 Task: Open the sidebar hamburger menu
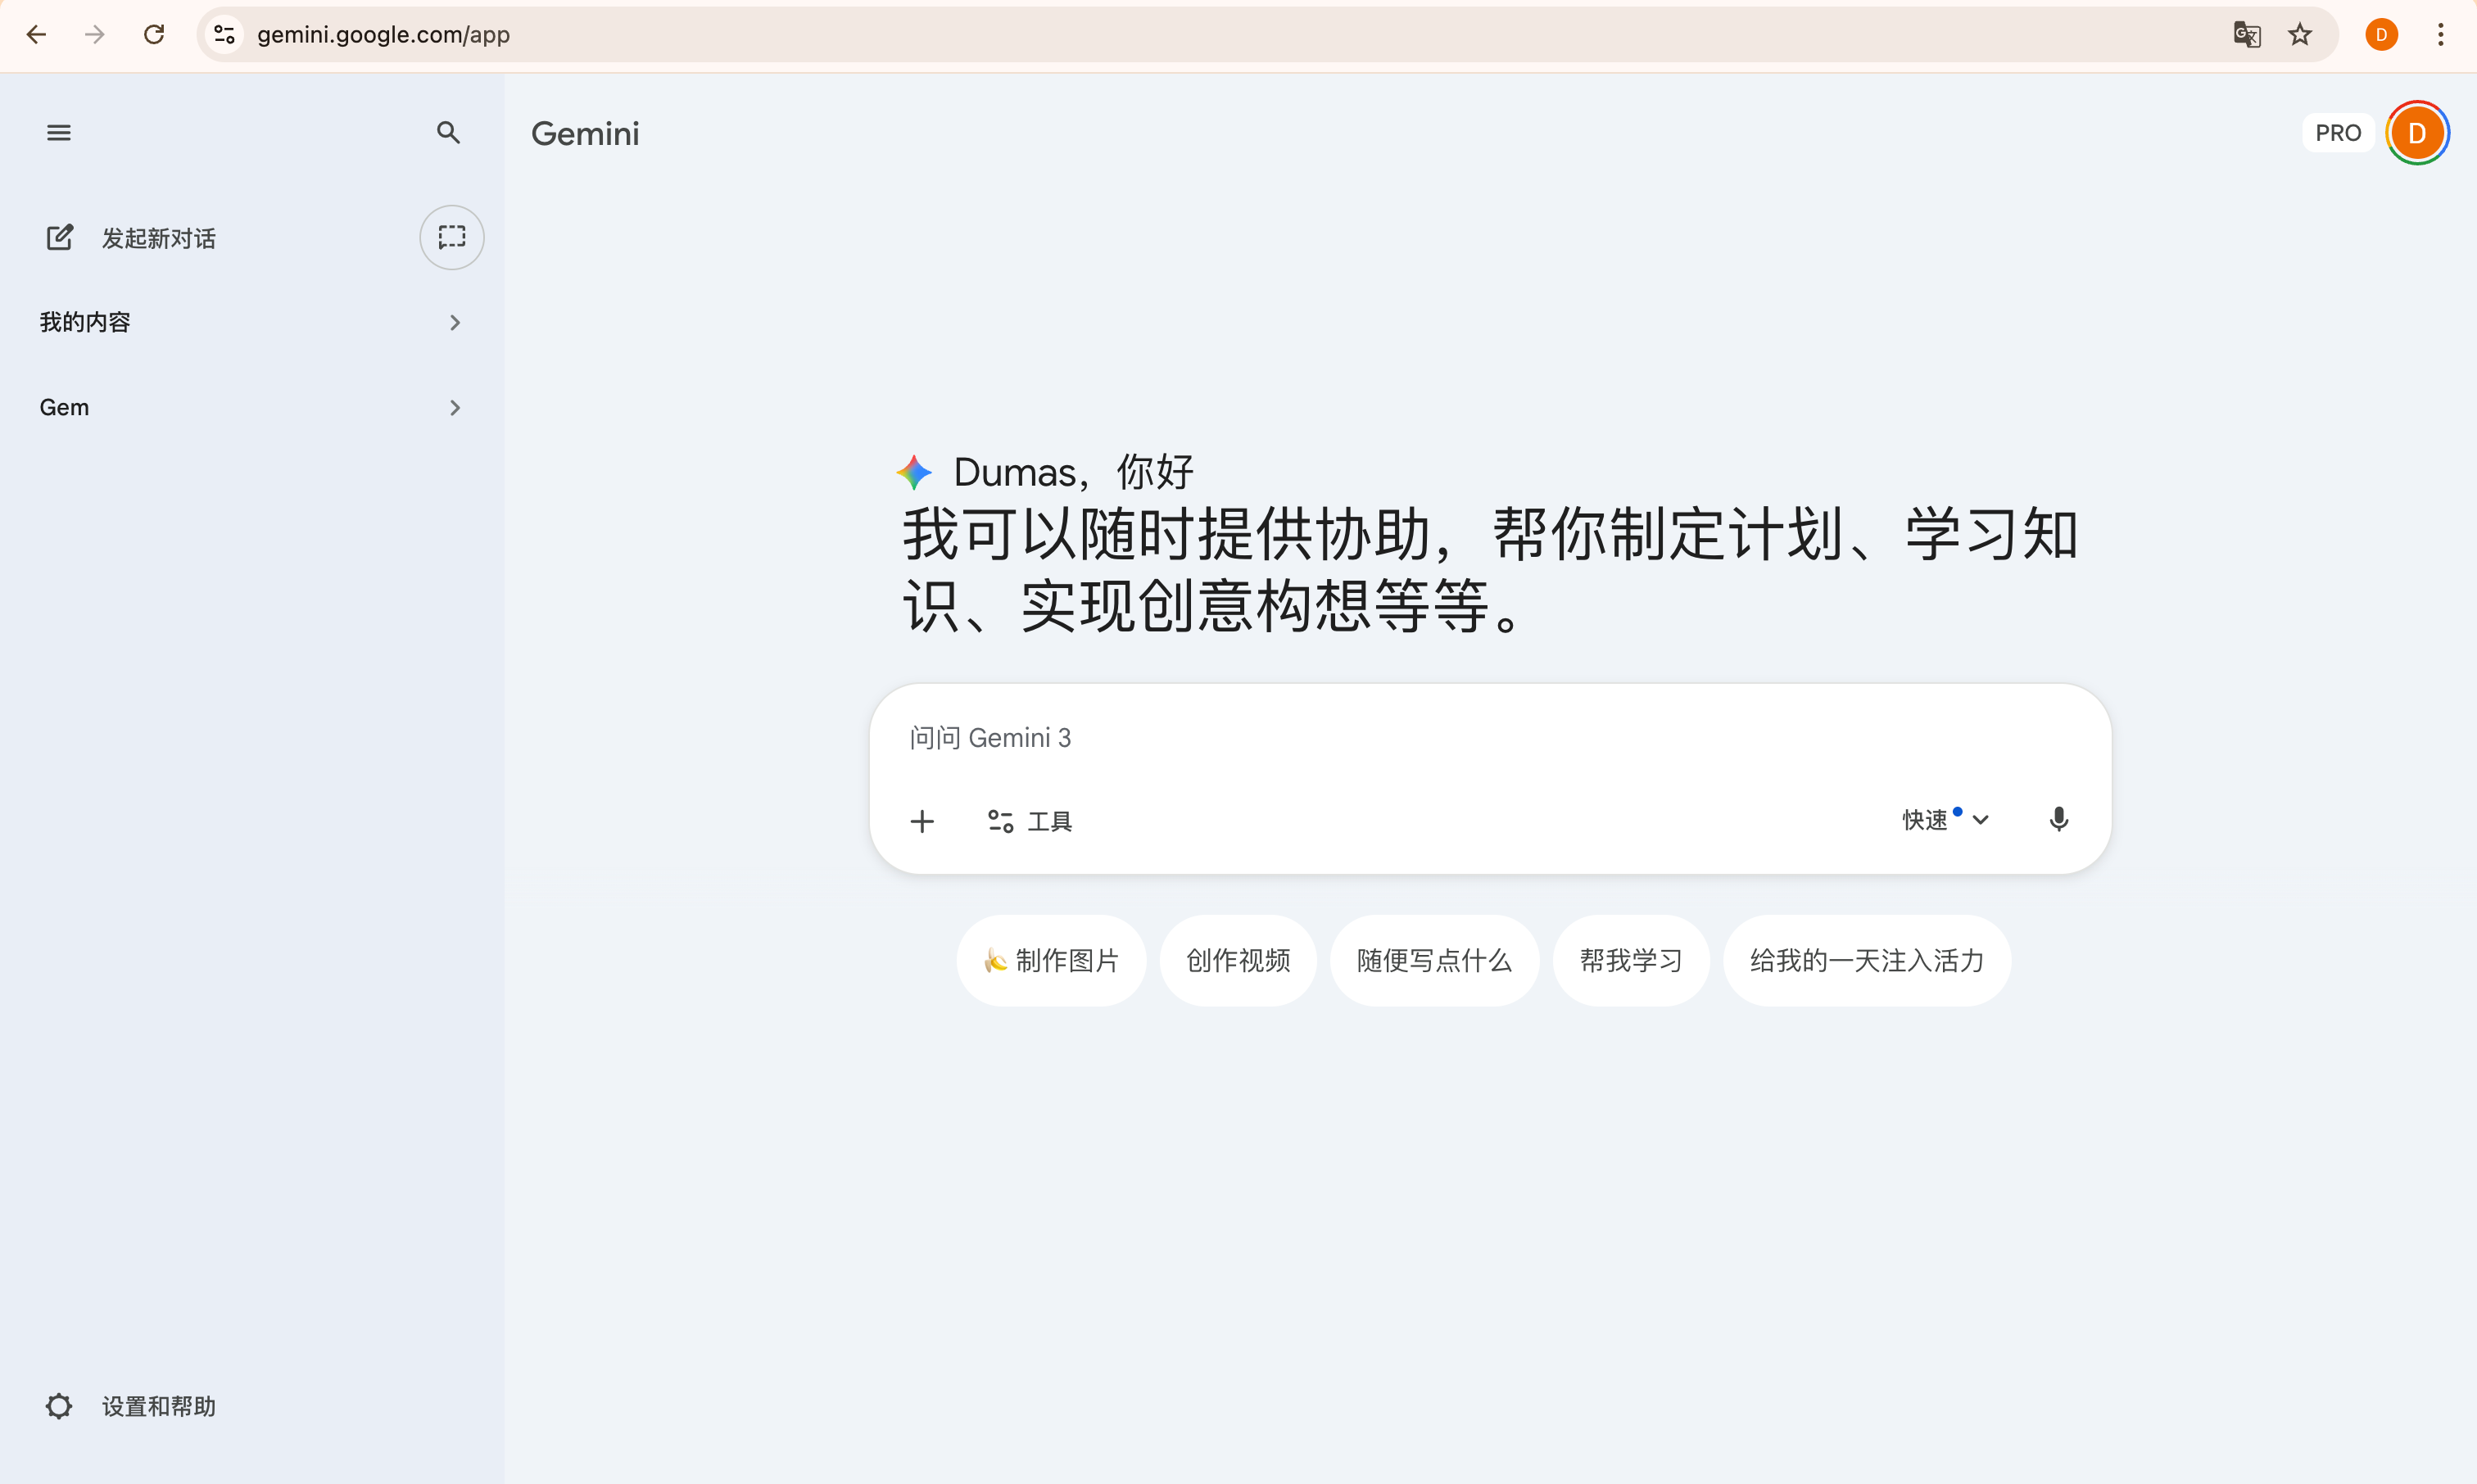[58, 132]
